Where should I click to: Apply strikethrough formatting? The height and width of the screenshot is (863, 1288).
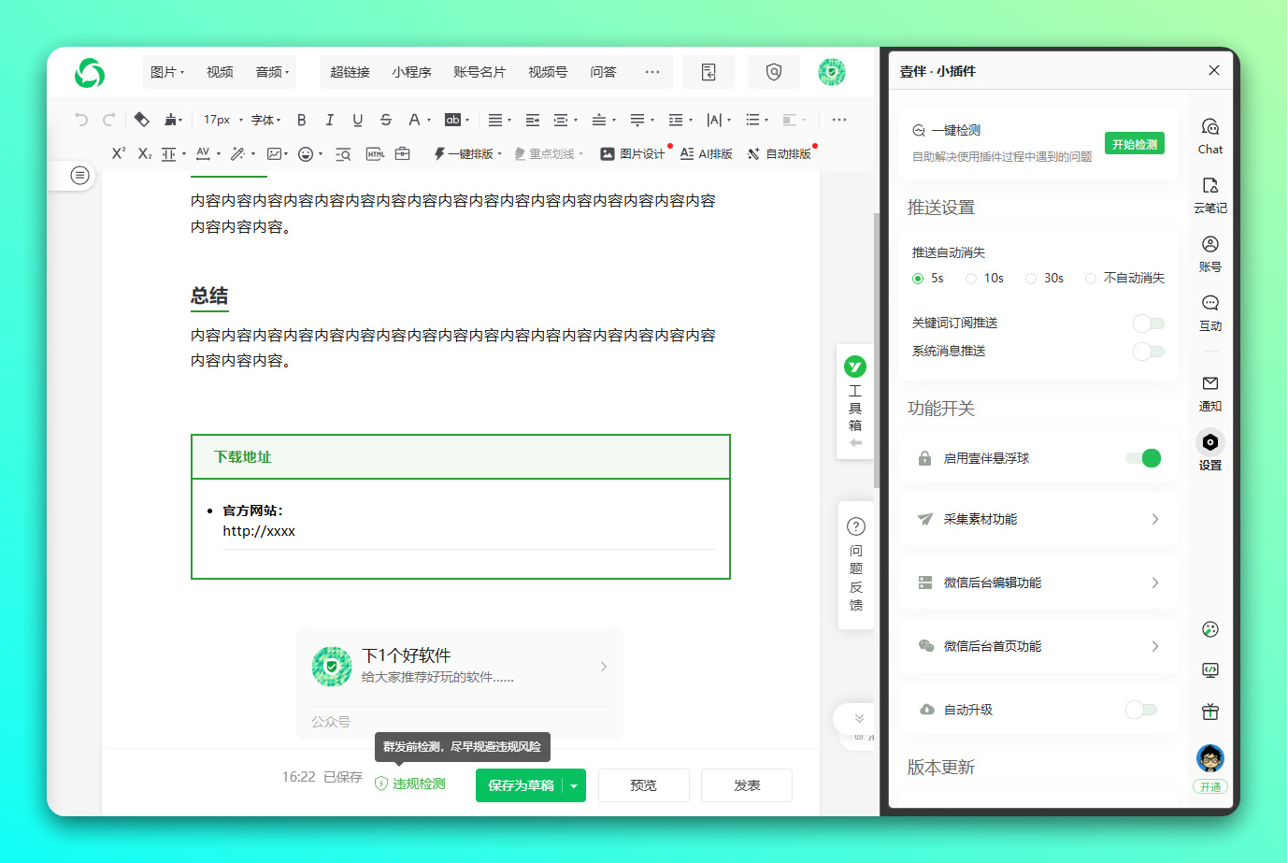[x=386, y=120]
